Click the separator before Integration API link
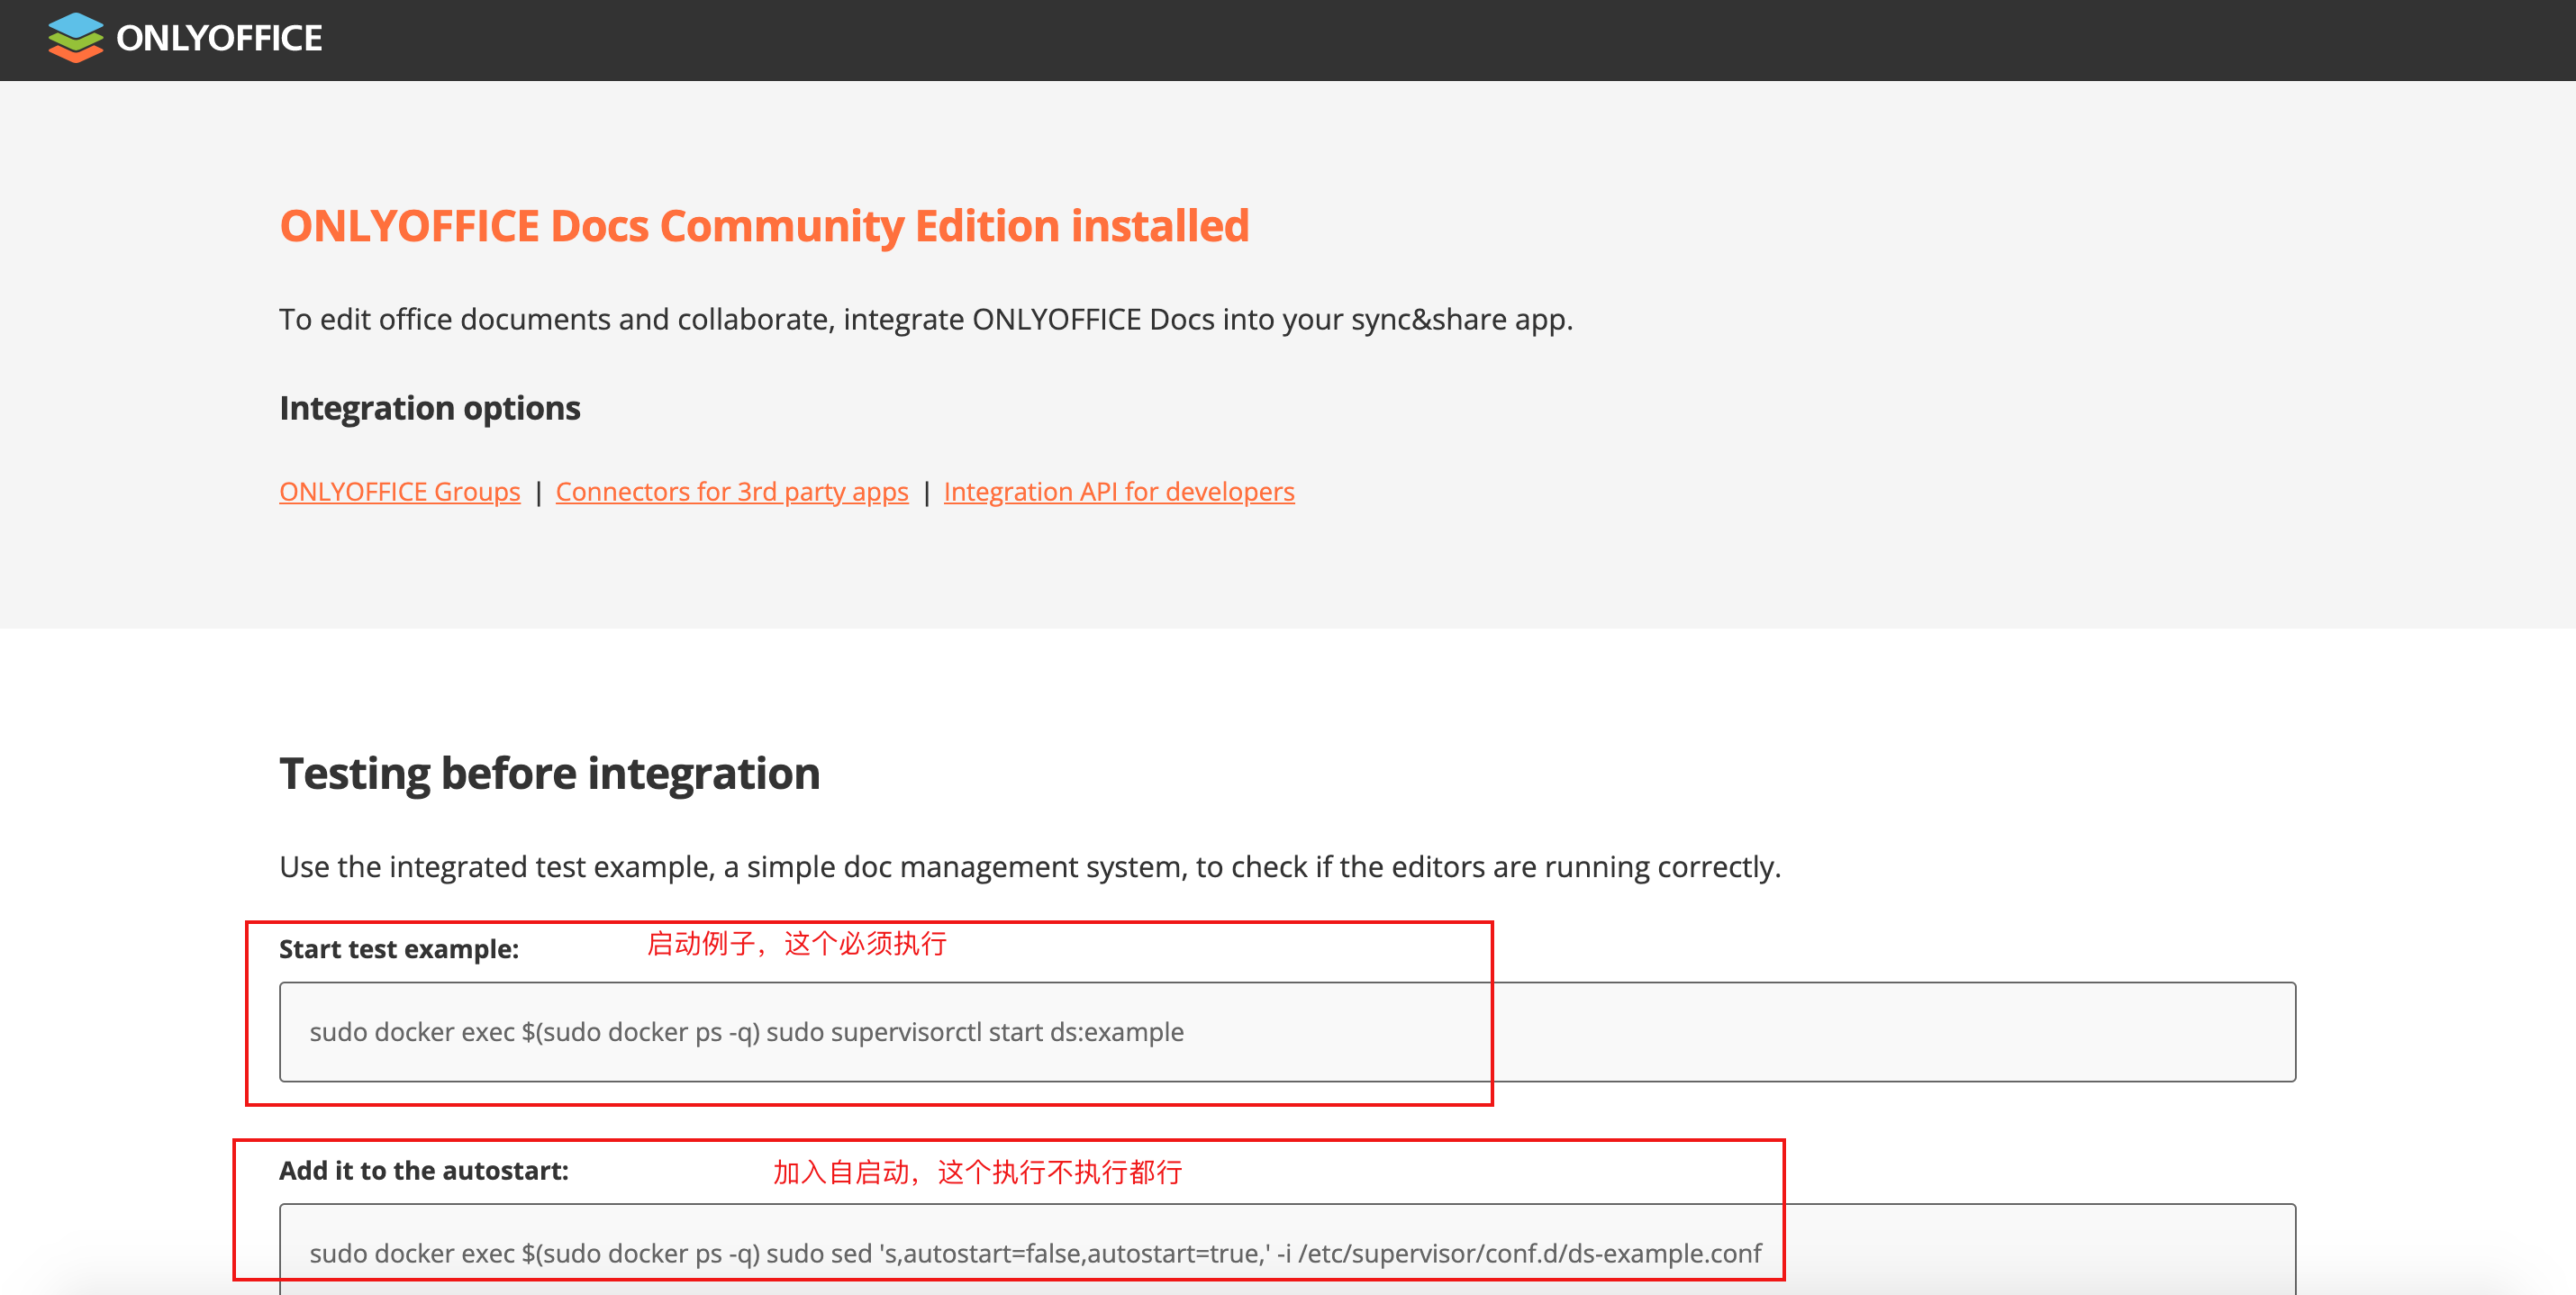This screenshot has width=2576, height=1295. point(926,493)
